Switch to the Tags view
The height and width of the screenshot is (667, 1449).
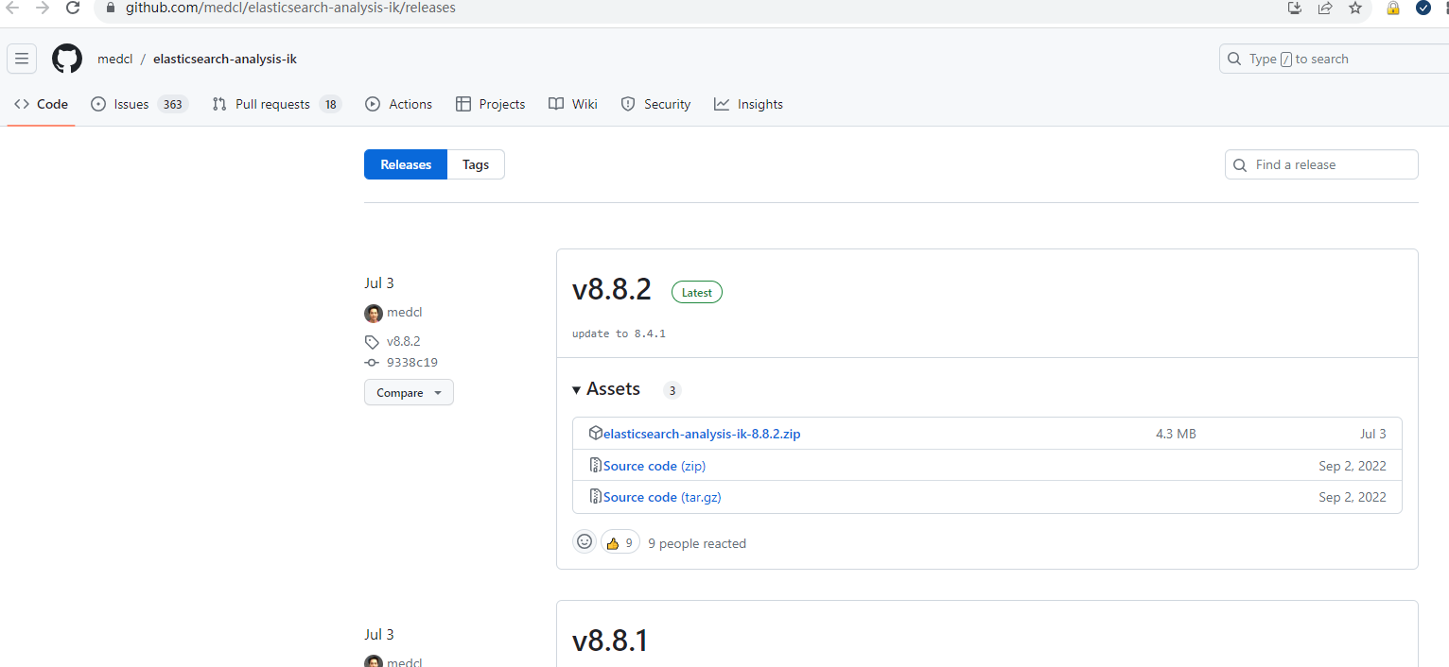pos(476,164)
